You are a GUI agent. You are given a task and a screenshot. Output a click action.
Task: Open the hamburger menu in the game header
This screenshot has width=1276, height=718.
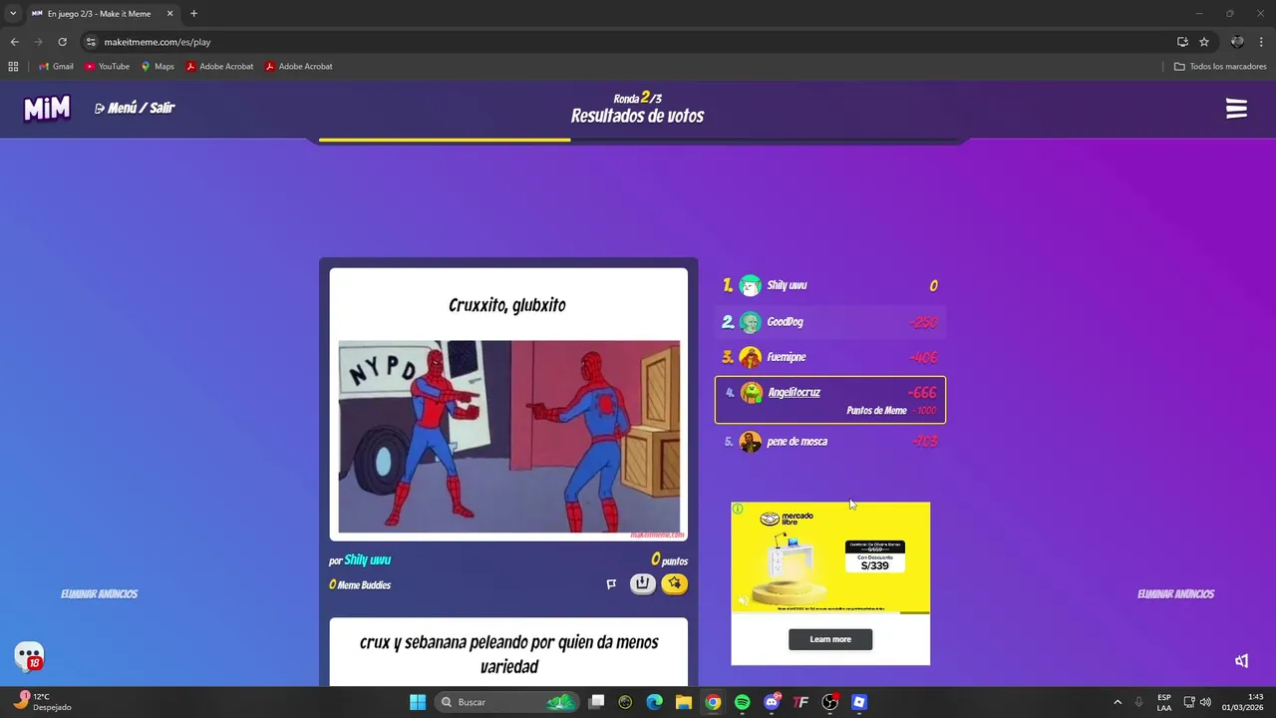(x=1236, y=109)
